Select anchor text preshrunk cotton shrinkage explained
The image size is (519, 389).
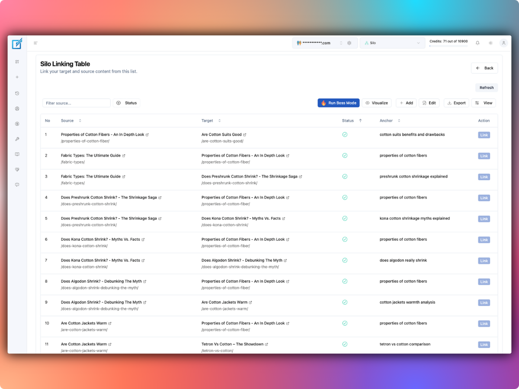click(413, 176)
